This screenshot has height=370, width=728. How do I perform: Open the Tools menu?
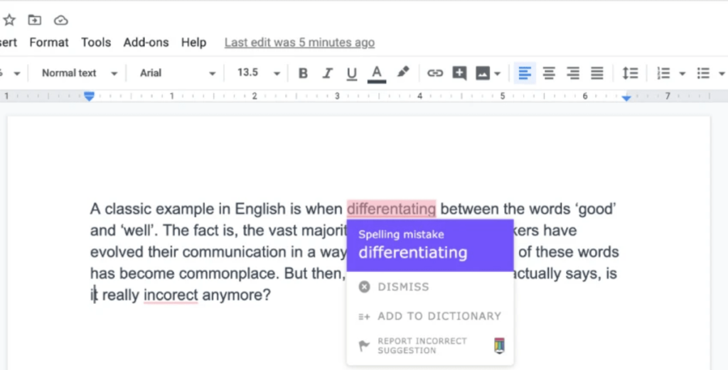(96, 43)
